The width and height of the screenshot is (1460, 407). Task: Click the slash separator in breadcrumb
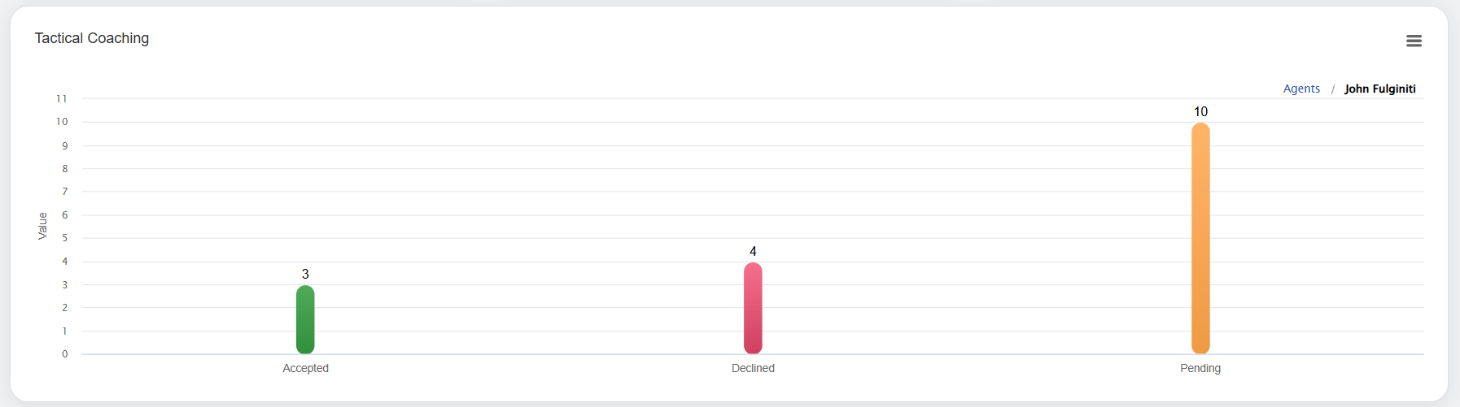1332,89
